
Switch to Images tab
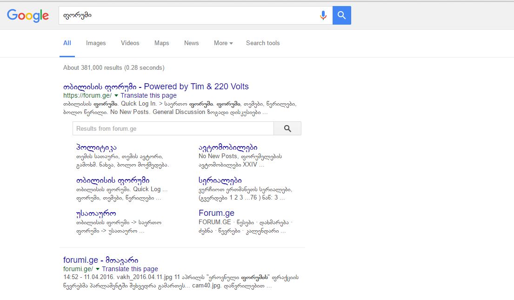click(x=96, y=43)
